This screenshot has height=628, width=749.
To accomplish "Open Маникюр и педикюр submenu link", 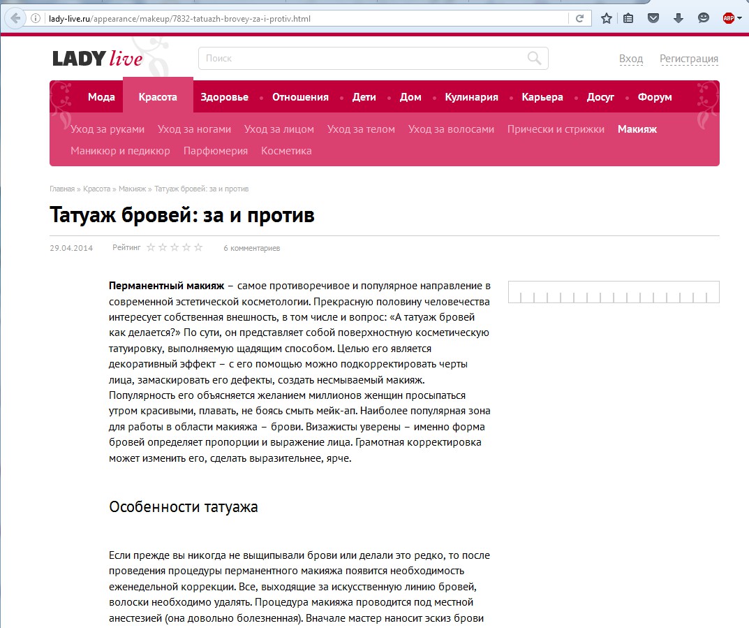I will pos(120,151).
